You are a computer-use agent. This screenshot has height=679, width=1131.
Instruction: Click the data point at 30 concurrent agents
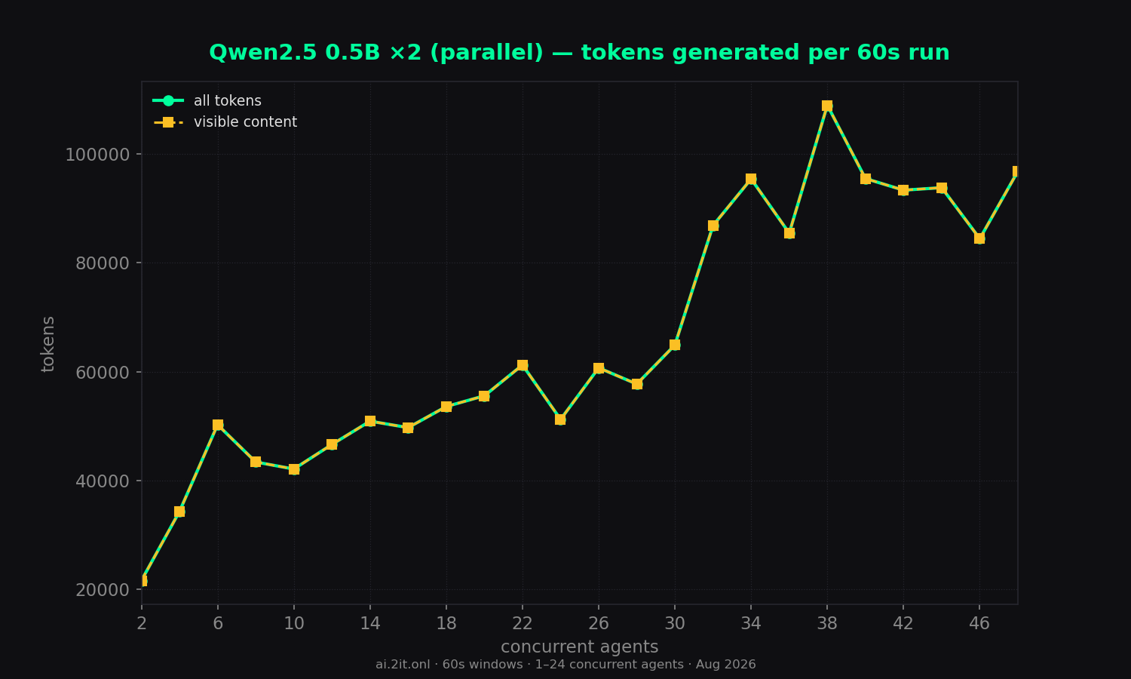[x=675, y=345]
